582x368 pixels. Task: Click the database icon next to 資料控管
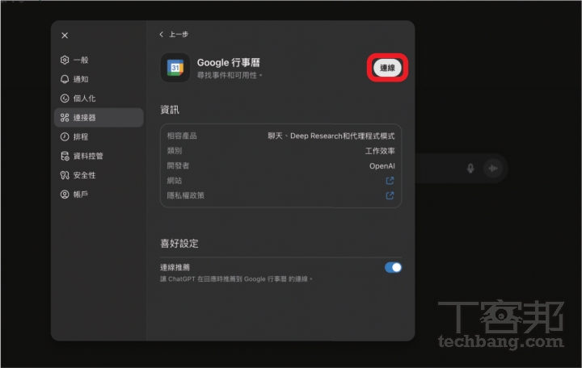click(65, 156)
